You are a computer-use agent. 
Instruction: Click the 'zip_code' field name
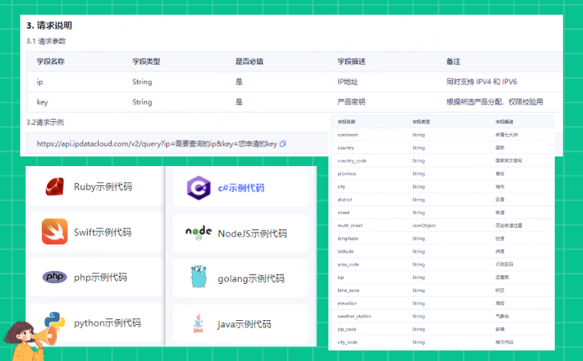pyautogui.click(x=347, y=330)
